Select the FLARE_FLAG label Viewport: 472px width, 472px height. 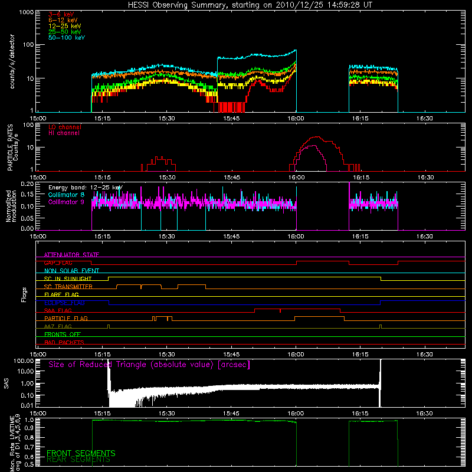[61, 294]
